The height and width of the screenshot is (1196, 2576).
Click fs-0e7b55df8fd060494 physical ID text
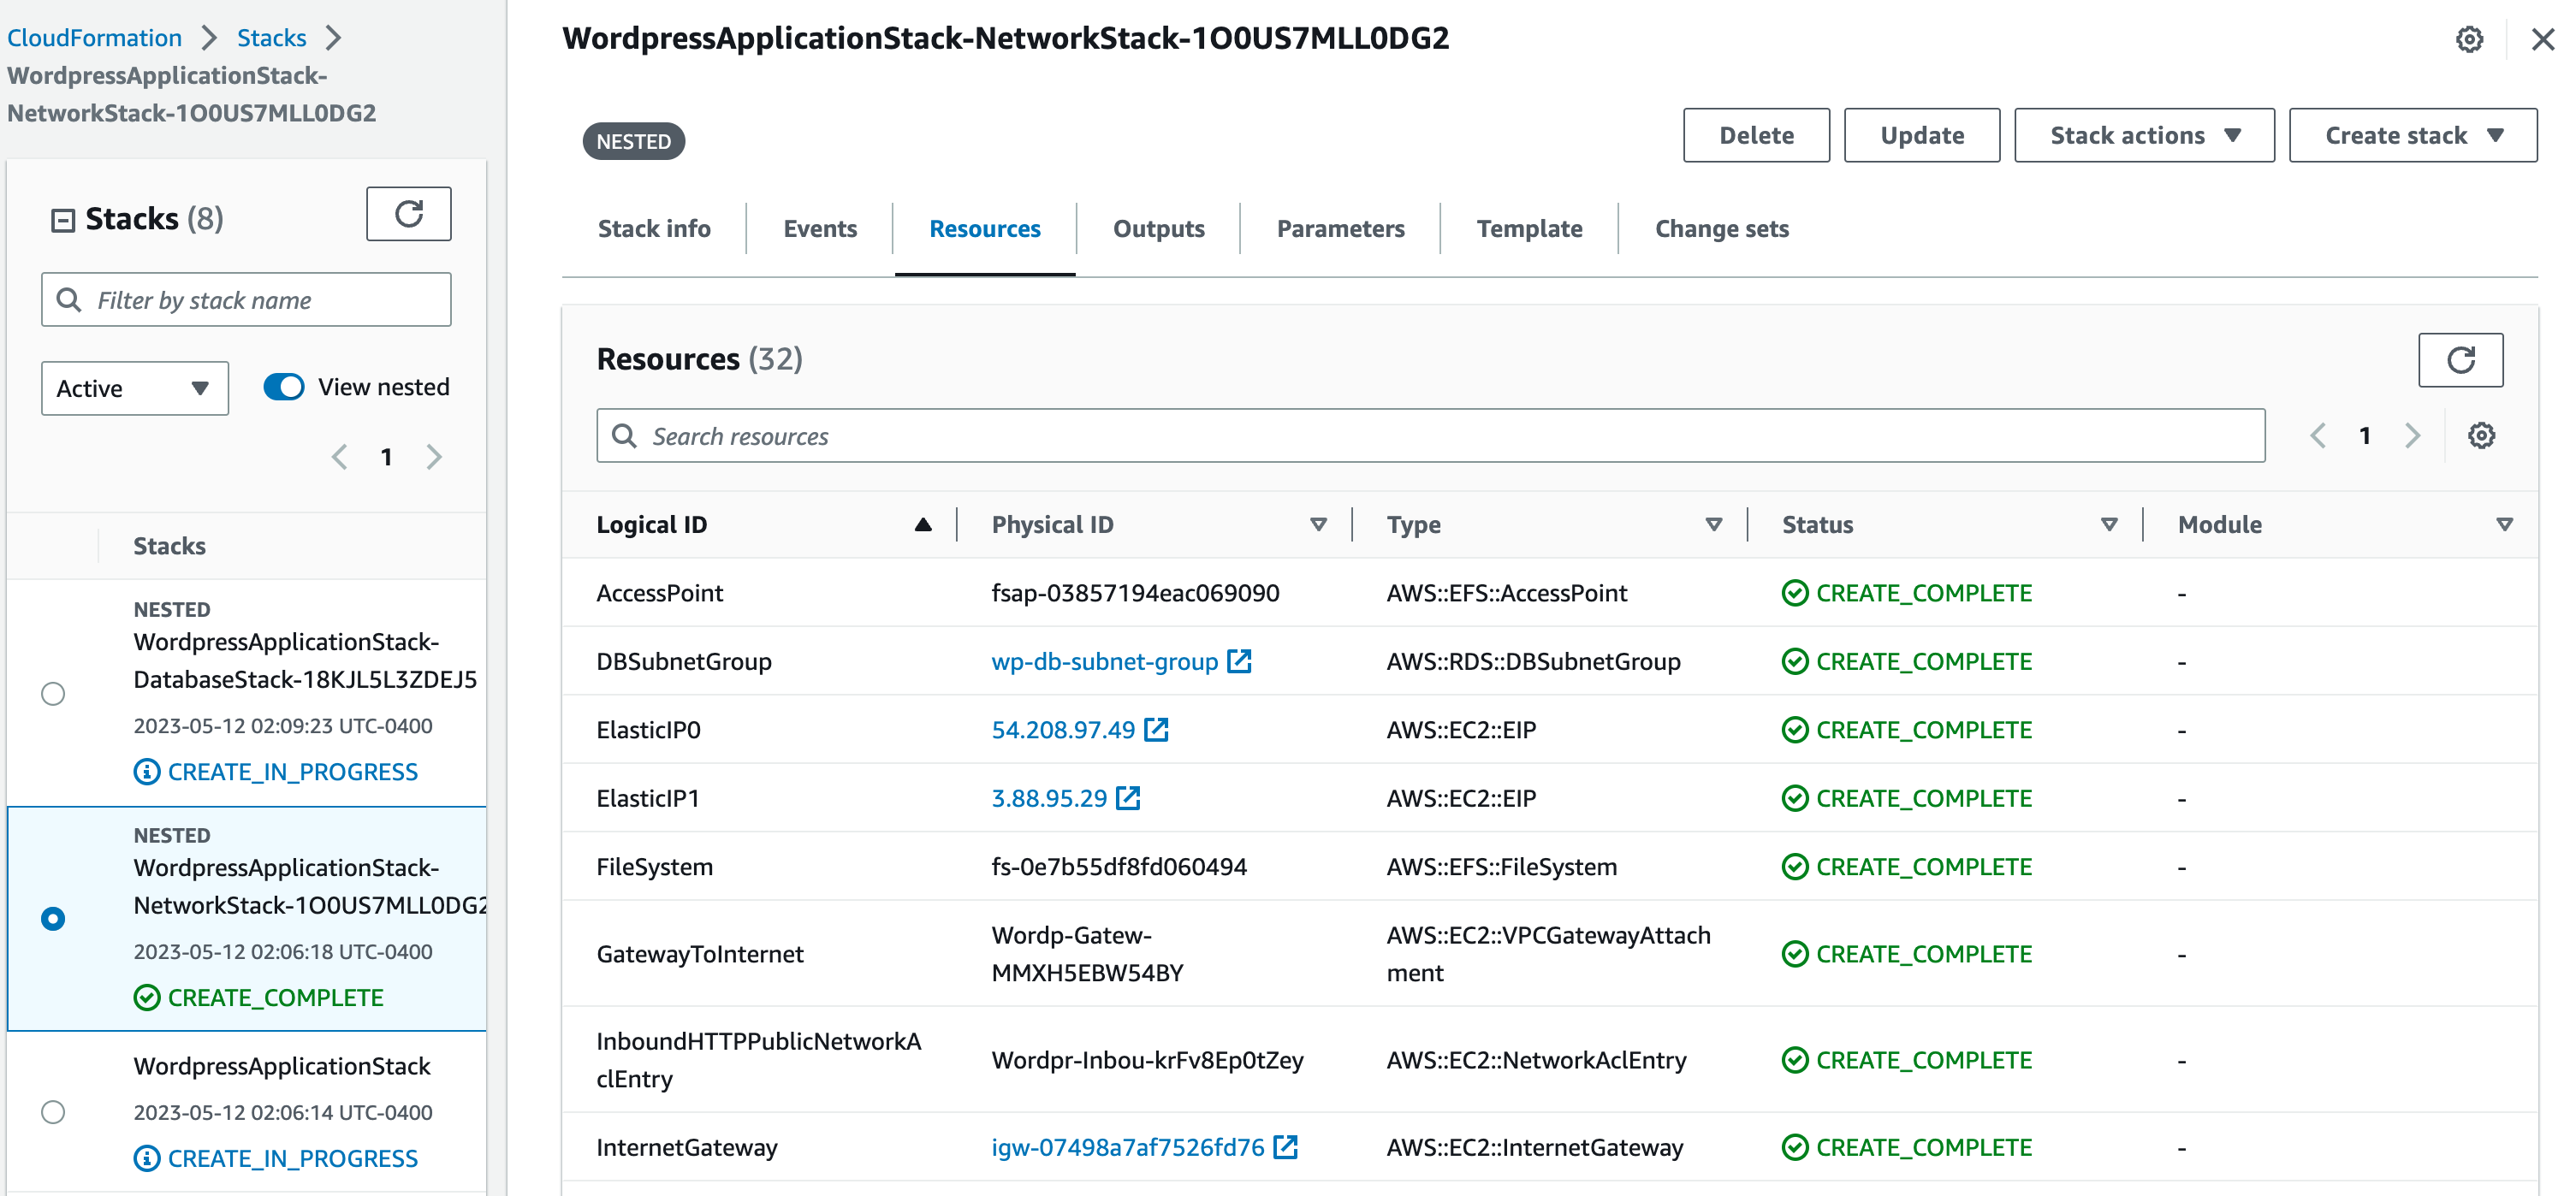[1119, 867]
